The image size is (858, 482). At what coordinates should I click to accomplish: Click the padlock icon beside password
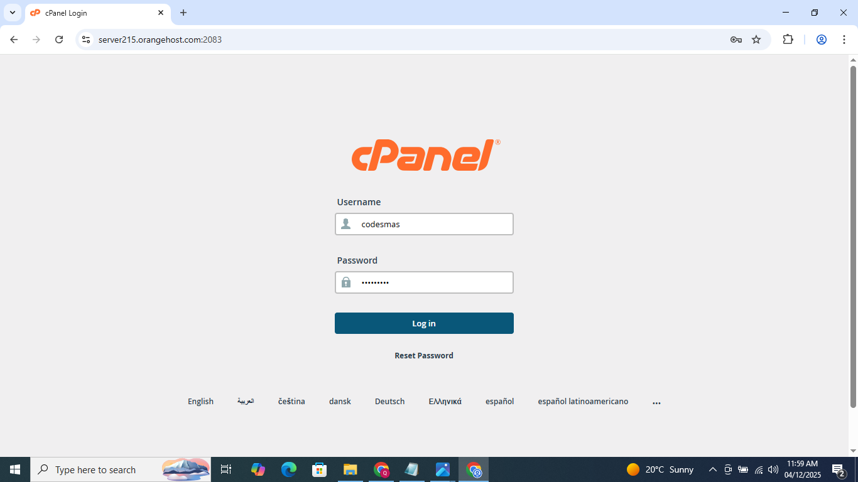(x=345, y=282)
